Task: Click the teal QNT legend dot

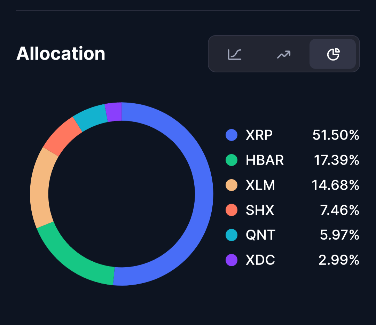Action: 232,235
